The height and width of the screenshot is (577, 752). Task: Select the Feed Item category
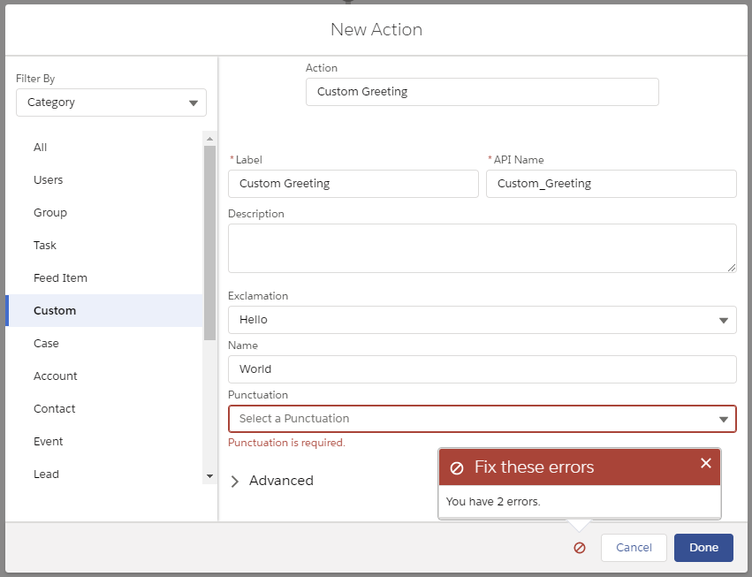[x=104, y=277]
